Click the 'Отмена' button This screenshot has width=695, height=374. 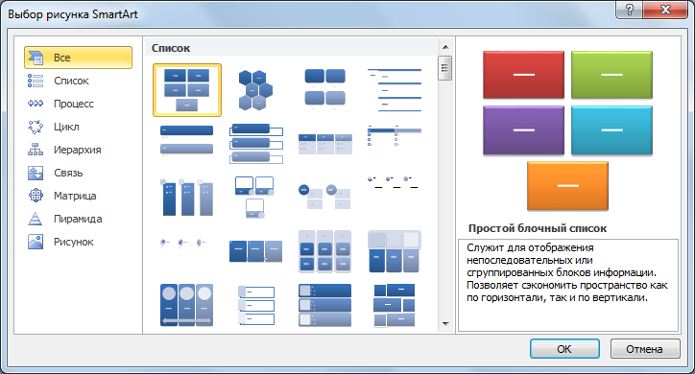(x=645, y=349)
